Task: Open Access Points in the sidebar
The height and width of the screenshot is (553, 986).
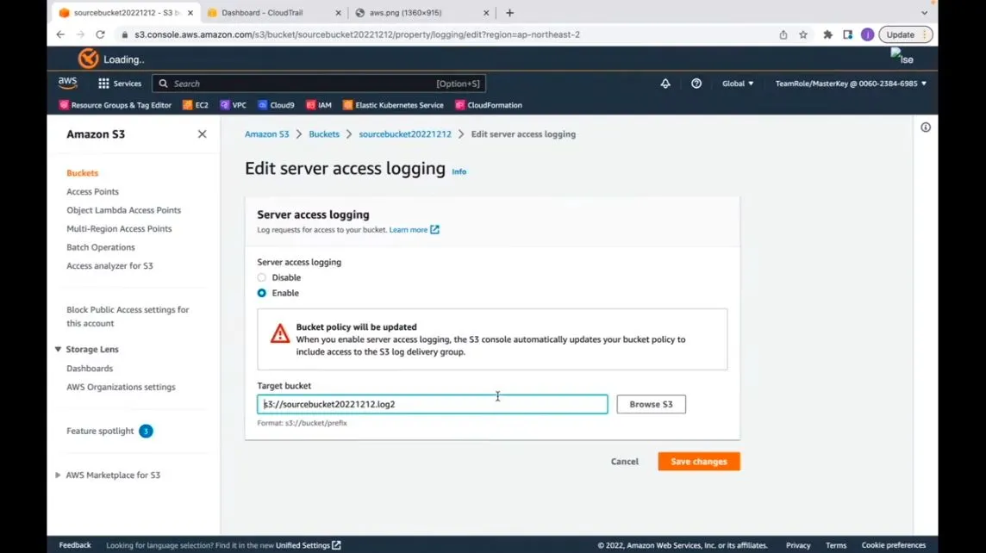Action: 92,192
